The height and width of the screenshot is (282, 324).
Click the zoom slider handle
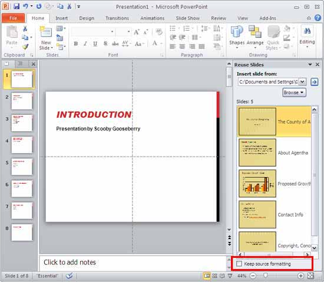click(266, 276)
